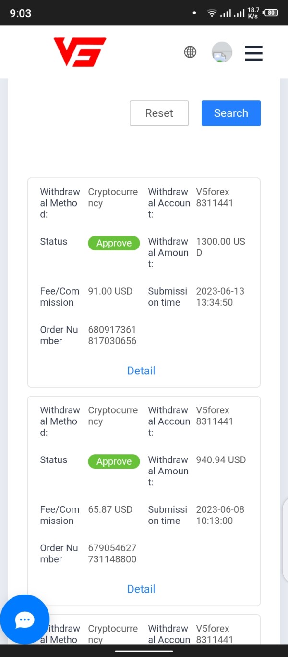Open the hamburger navigation menu
Image resolution: width=288 pixels, height=657 pixels.
(253, 53)
